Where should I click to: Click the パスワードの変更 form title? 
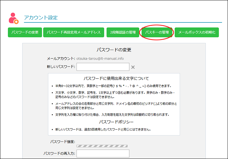[114, 50]
